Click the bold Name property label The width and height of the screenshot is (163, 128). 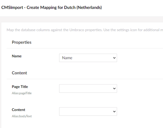tap(17, 56)
